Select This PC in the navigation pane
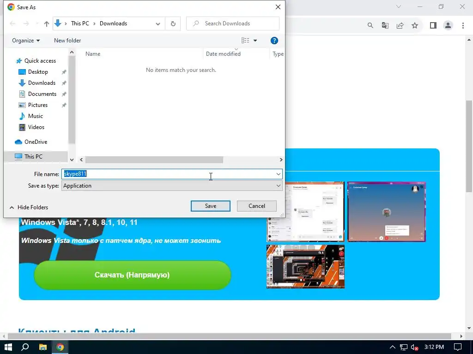Screen dimensions: 473x354 click(33, 157)
